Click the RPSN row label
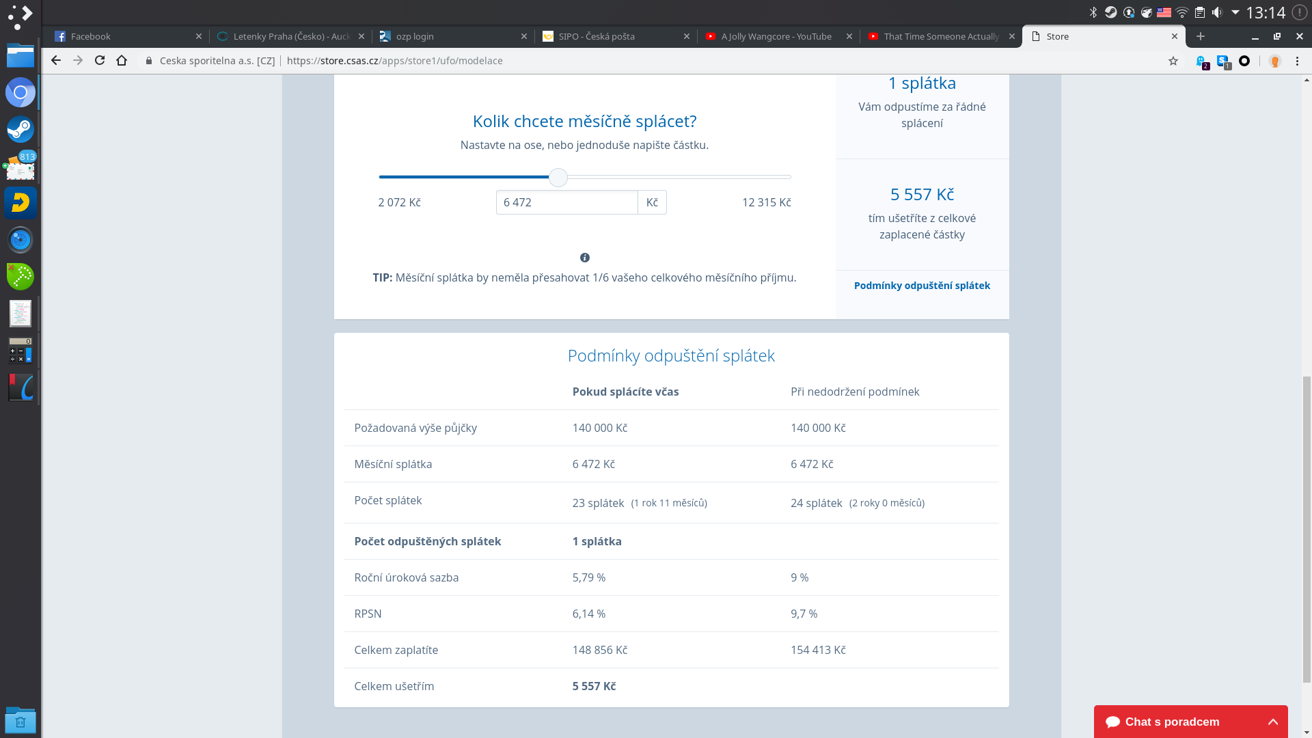 (368, 614)
